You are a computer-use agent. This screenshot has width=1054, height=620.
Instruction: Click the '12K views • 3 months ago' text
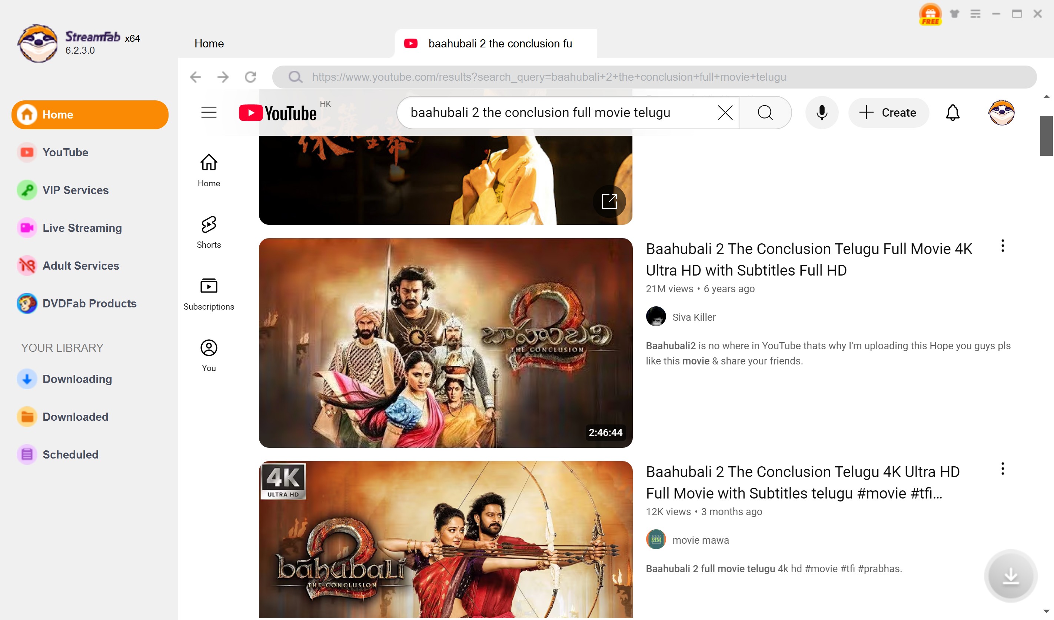[704, 511]
